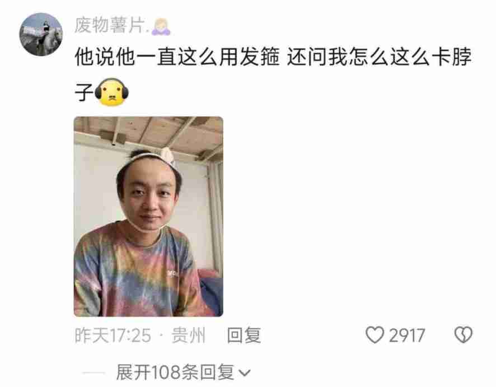Tap the comment text 他说他一直这么用发箍
Screen dimensions: 496x387
click(x=177, y=57)
